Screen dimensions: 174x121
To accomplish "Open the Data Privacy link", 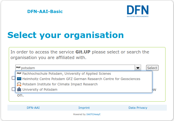I will click(x=138, y=108).
